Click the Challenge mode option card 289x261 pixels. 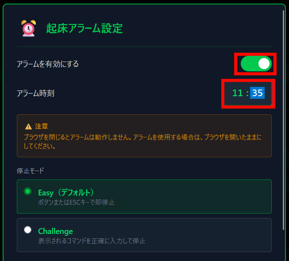144,235
